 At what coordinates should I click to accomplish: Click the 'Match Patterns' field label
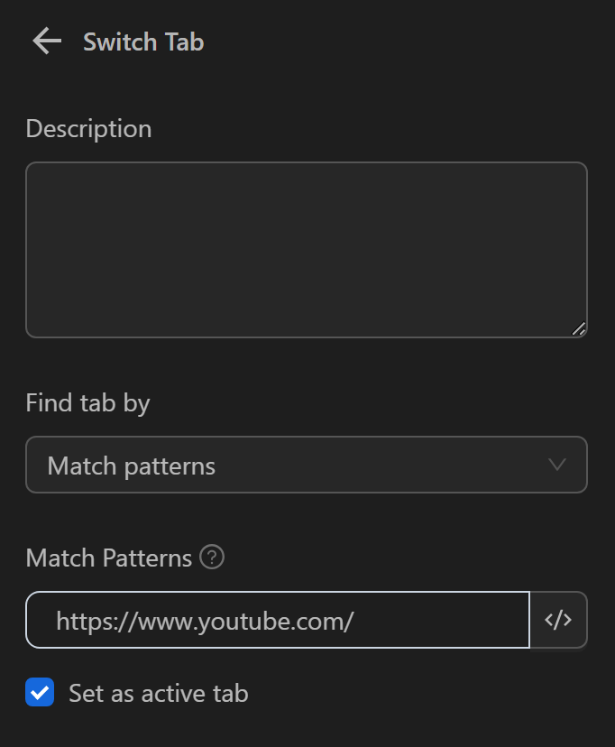tap(108, 558)
